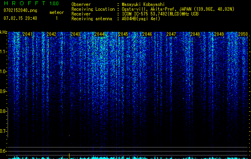Viewport: 251px width, 159px height.
Task: Click the date stamp 07.02.15 20:40
Action: 20,18
